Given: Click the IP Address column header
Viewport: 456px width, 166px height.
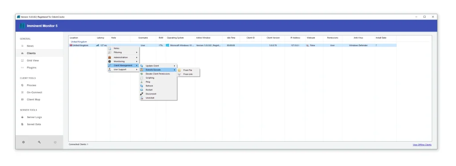Looking at the screenshot, I should (x=295, y=38).
